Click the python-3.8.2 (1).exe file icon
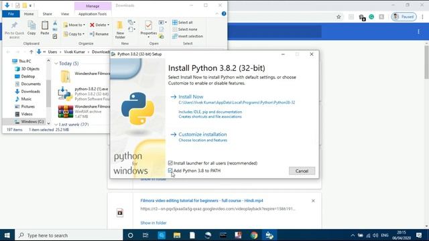The height and width of the screenshot is (241, 429). (65, 94)
